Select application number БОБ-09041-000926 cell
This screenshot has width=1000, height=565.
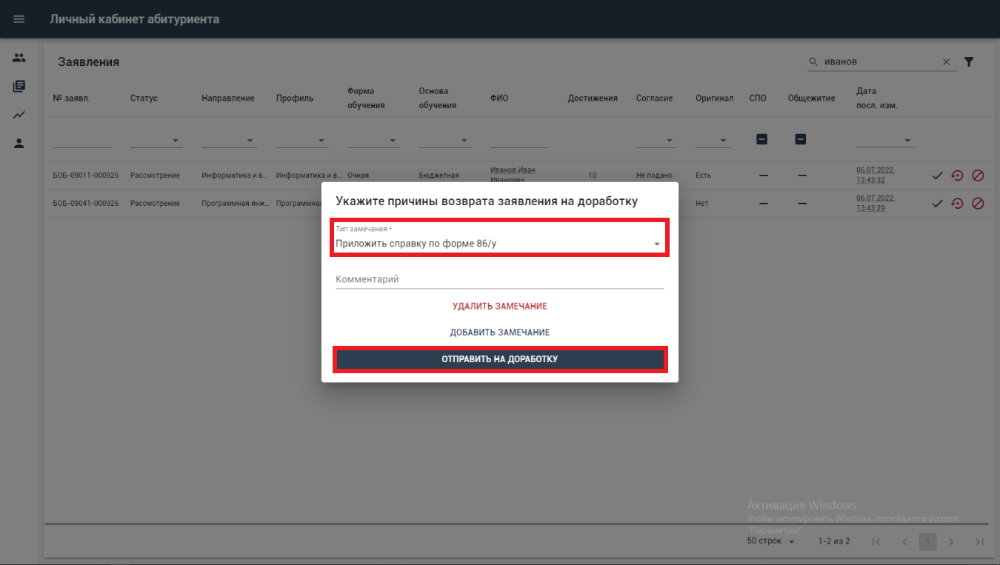[x=86, y=204]
